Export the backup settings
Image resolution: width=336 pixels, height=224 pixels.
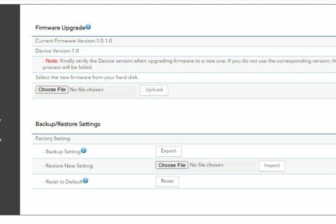169,151
